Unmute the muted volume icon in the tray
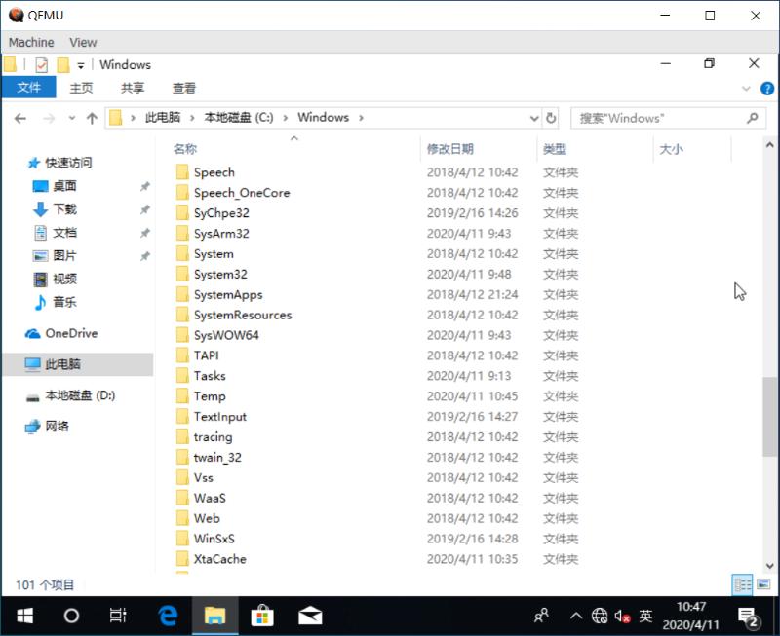This screenshot has width=780, height=636. [x=621, y=615]
